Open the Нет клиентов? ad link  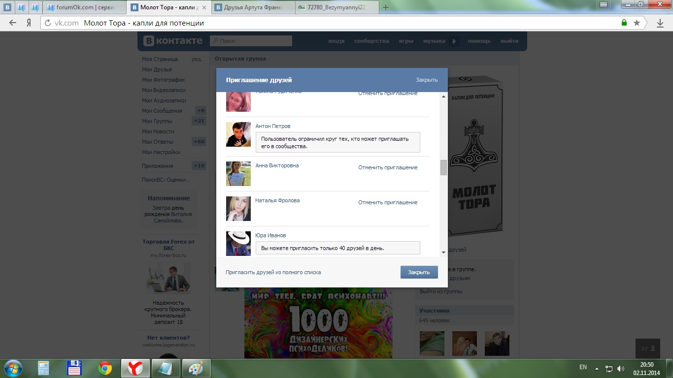pos(168,338)
